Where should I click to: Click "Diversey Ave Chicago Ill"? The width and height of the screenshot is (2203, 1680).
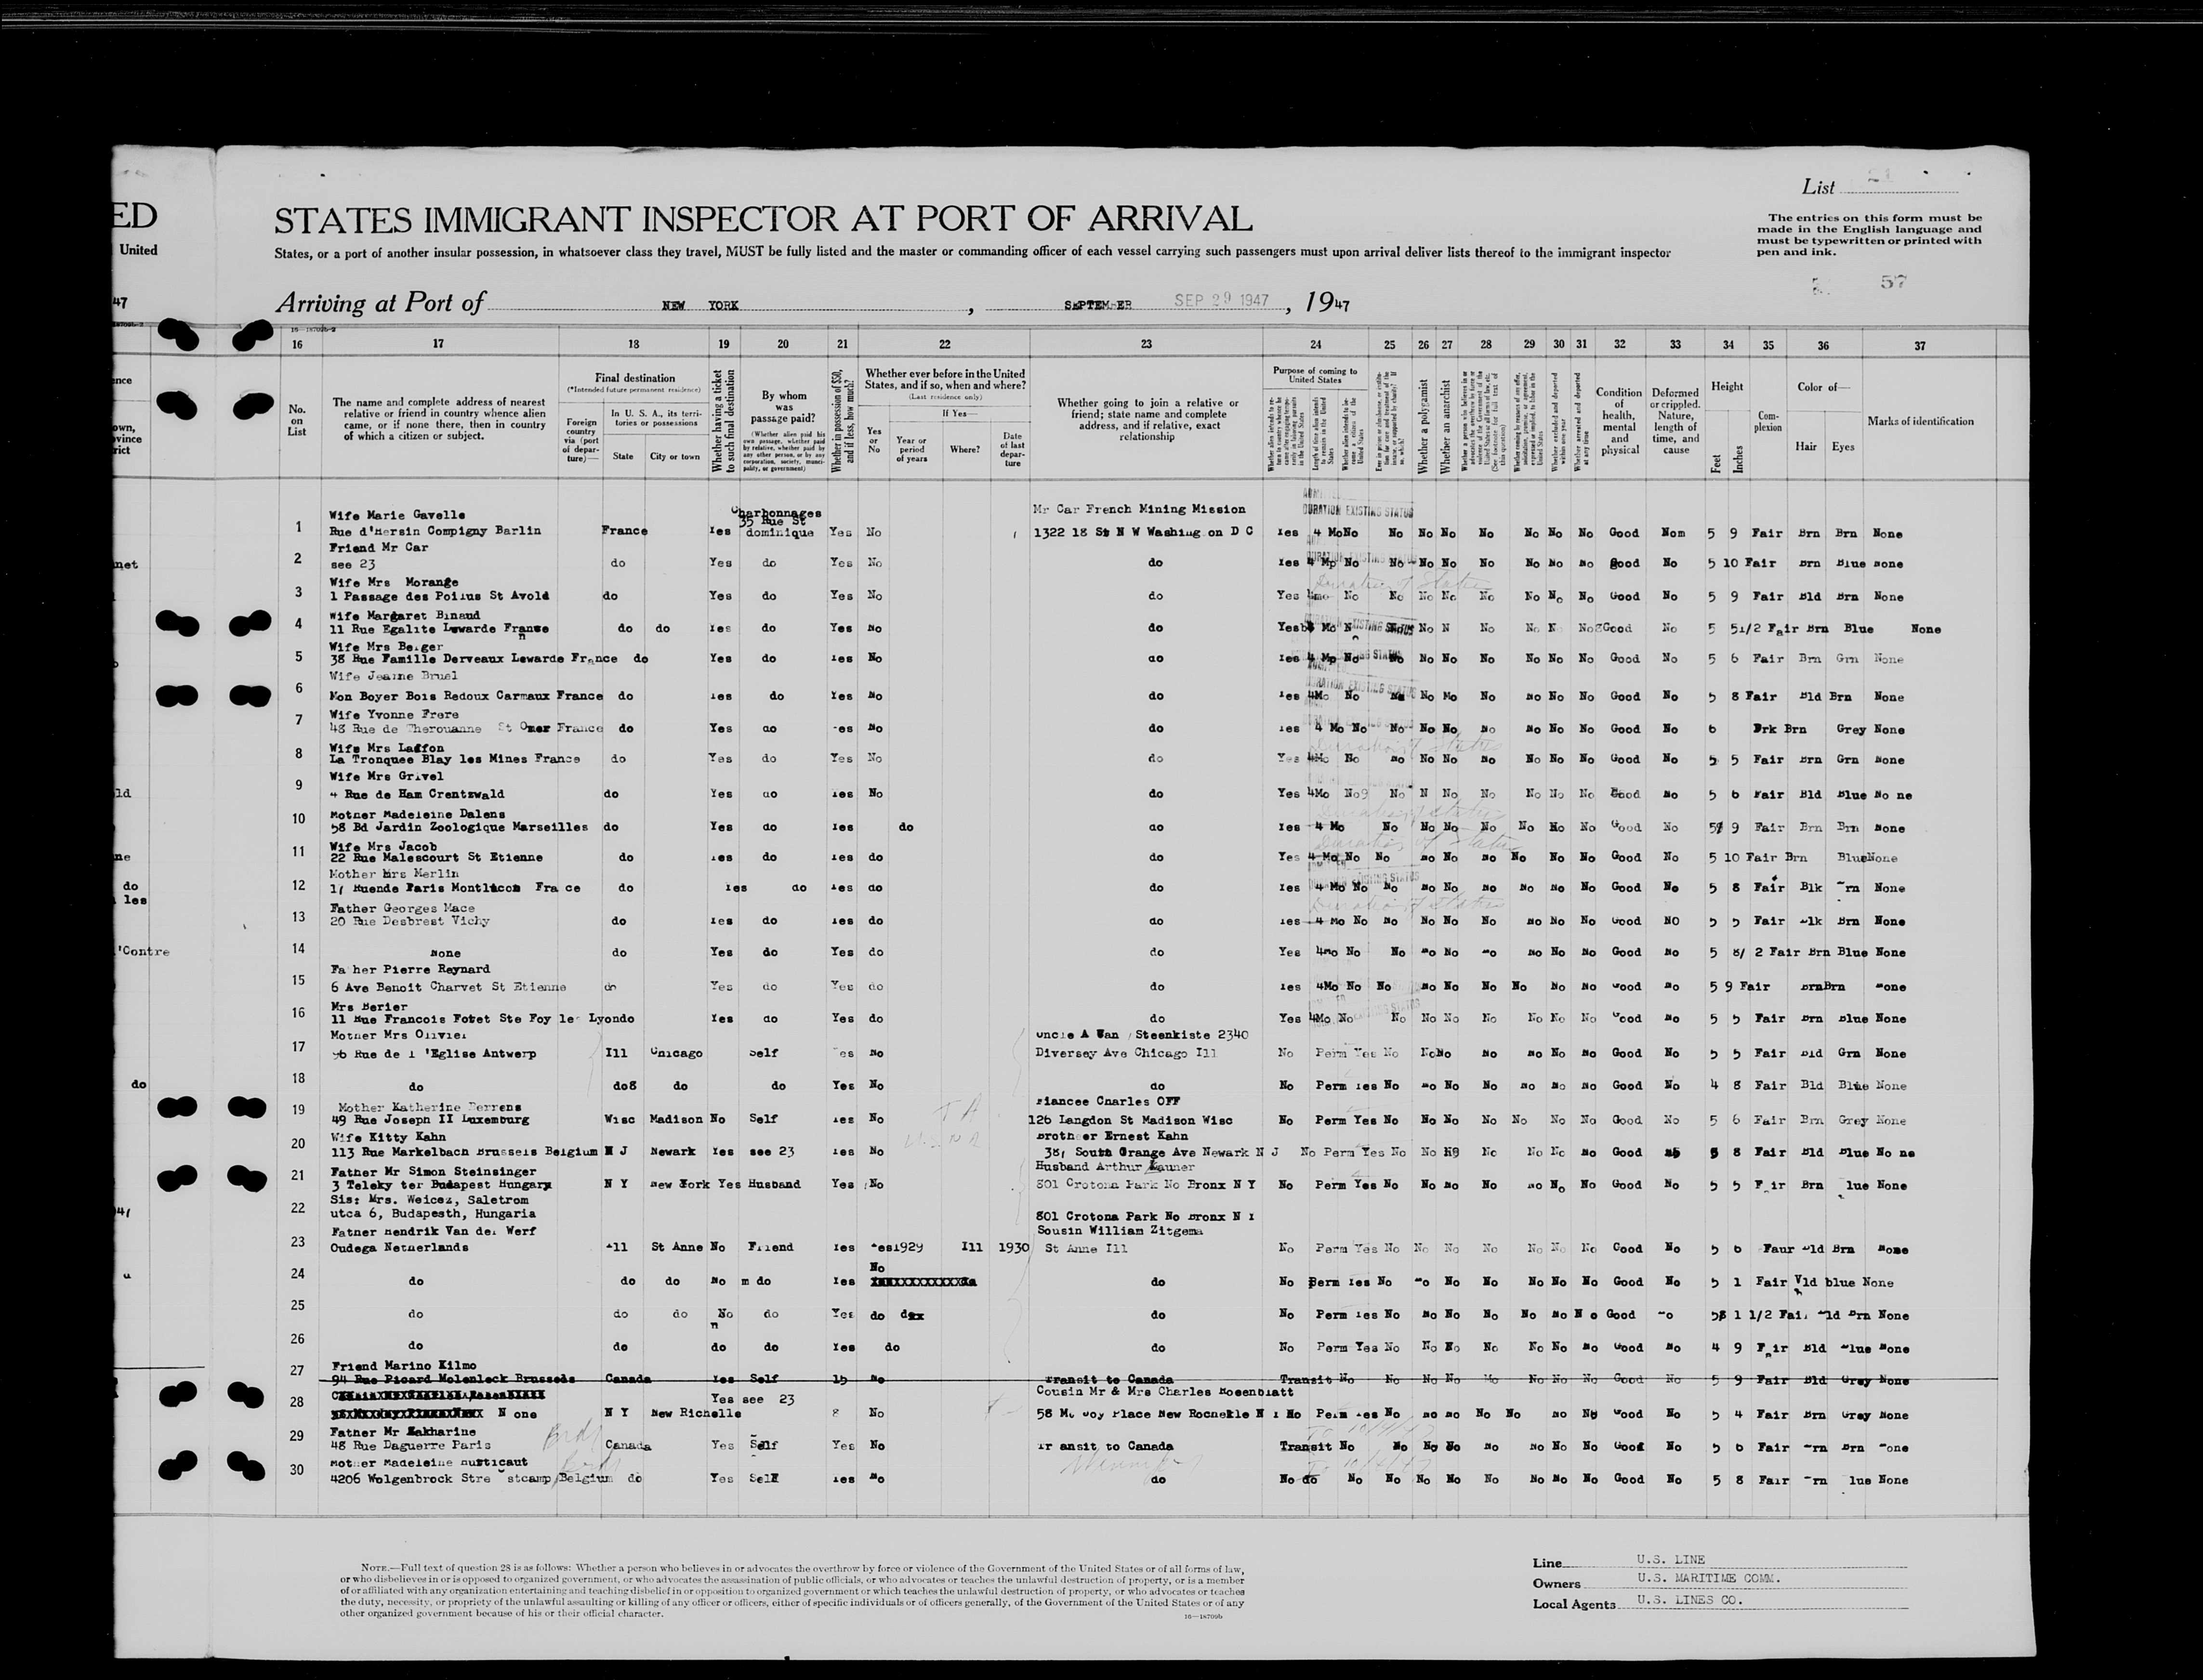click(1126, 1053)
